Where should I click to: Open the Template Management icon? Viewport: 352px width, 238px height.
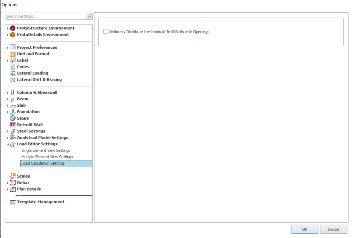coord(13,202)
